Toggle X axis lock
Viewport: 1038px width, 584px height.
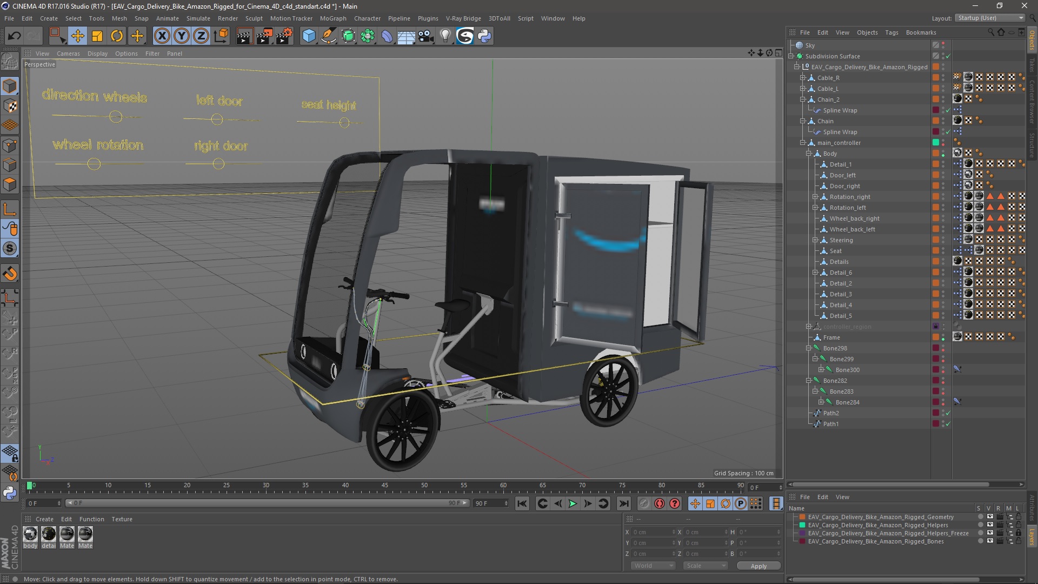pos(162,36)
